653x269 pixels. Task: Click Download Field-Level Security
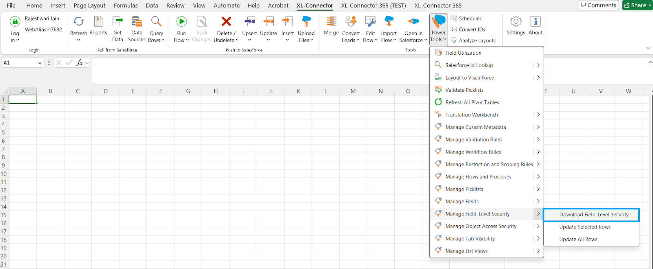pyautogui.click(x=591, y=215)
